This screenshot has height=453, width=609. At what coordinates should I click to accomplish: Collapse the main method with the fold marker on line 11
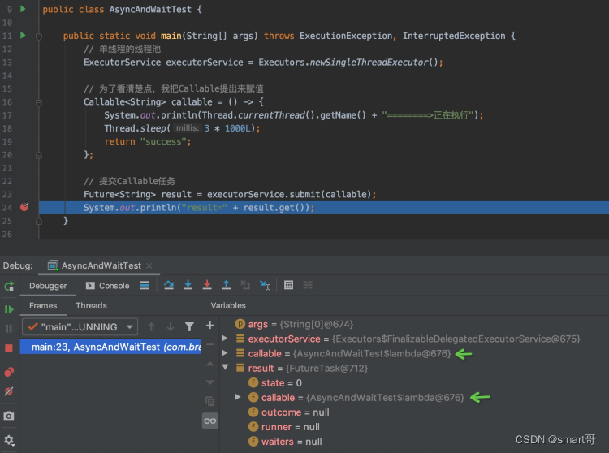click(39, 37)
